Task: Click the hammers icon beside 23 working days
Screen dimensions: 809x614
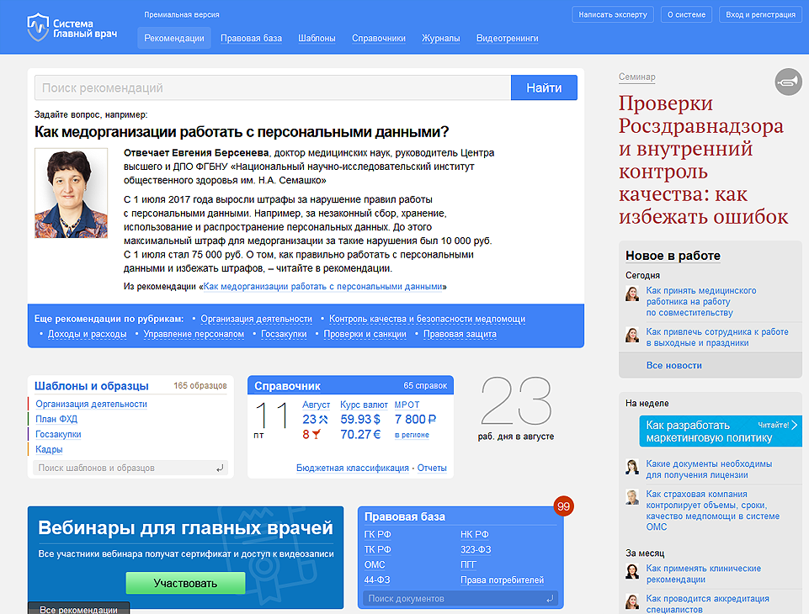Action: click(323, 420)
